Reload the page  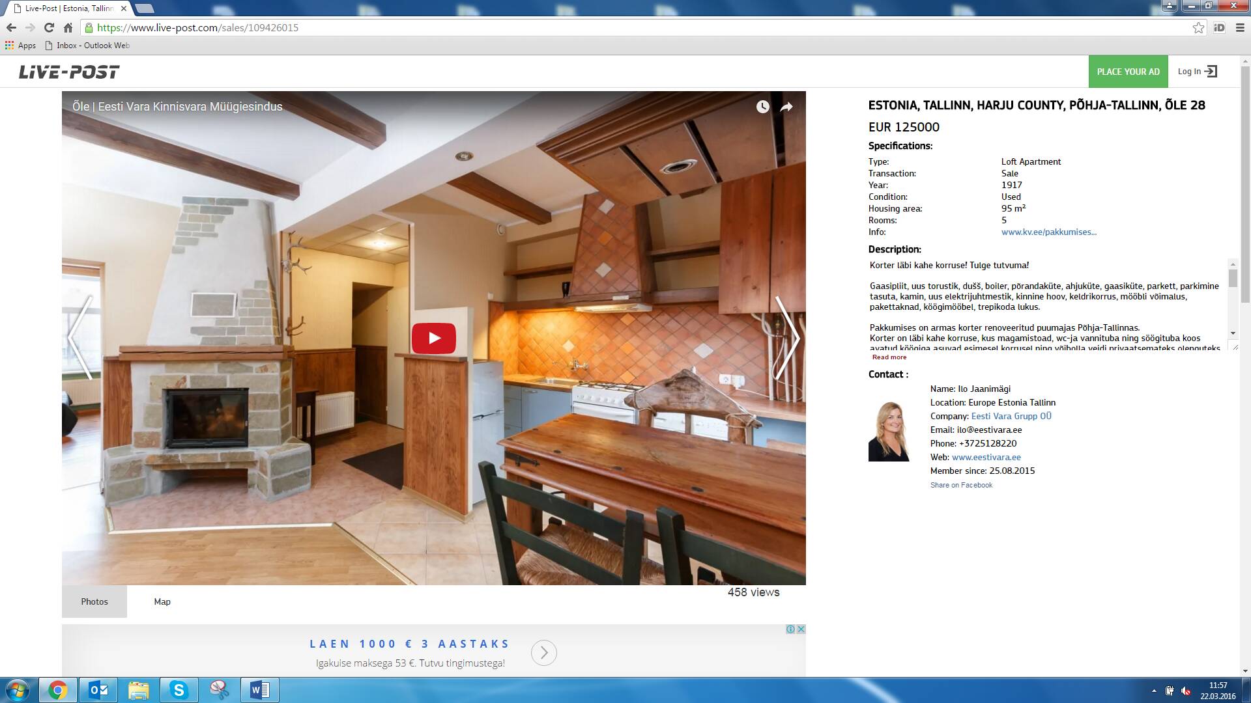[x=49, y=27]
